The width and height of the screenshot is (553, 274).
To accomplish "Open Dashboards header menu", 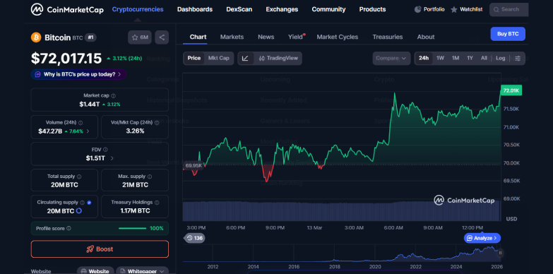I will (x=195, y=9).
